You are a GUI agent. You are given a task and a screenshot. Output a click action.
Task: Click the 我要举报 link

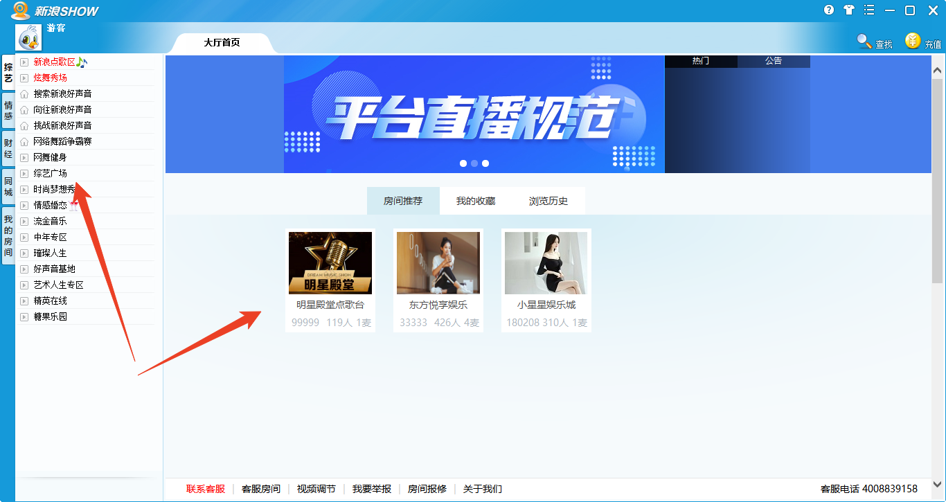[x=372, y=488]
